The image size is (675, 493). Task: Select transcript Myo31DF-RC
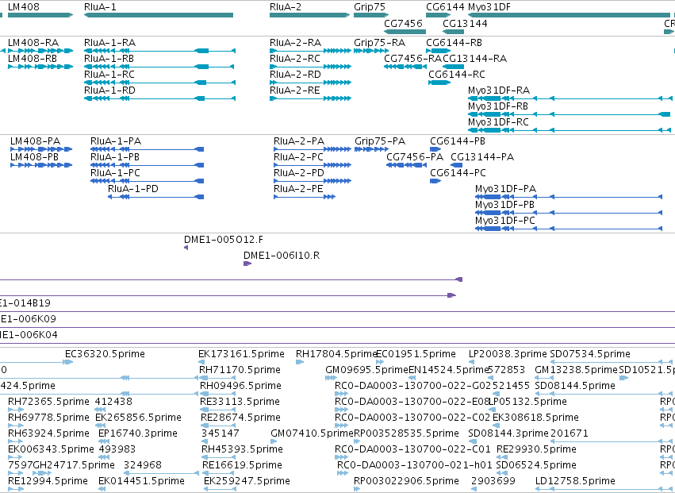pyautogui.click(x=569, y=130)
